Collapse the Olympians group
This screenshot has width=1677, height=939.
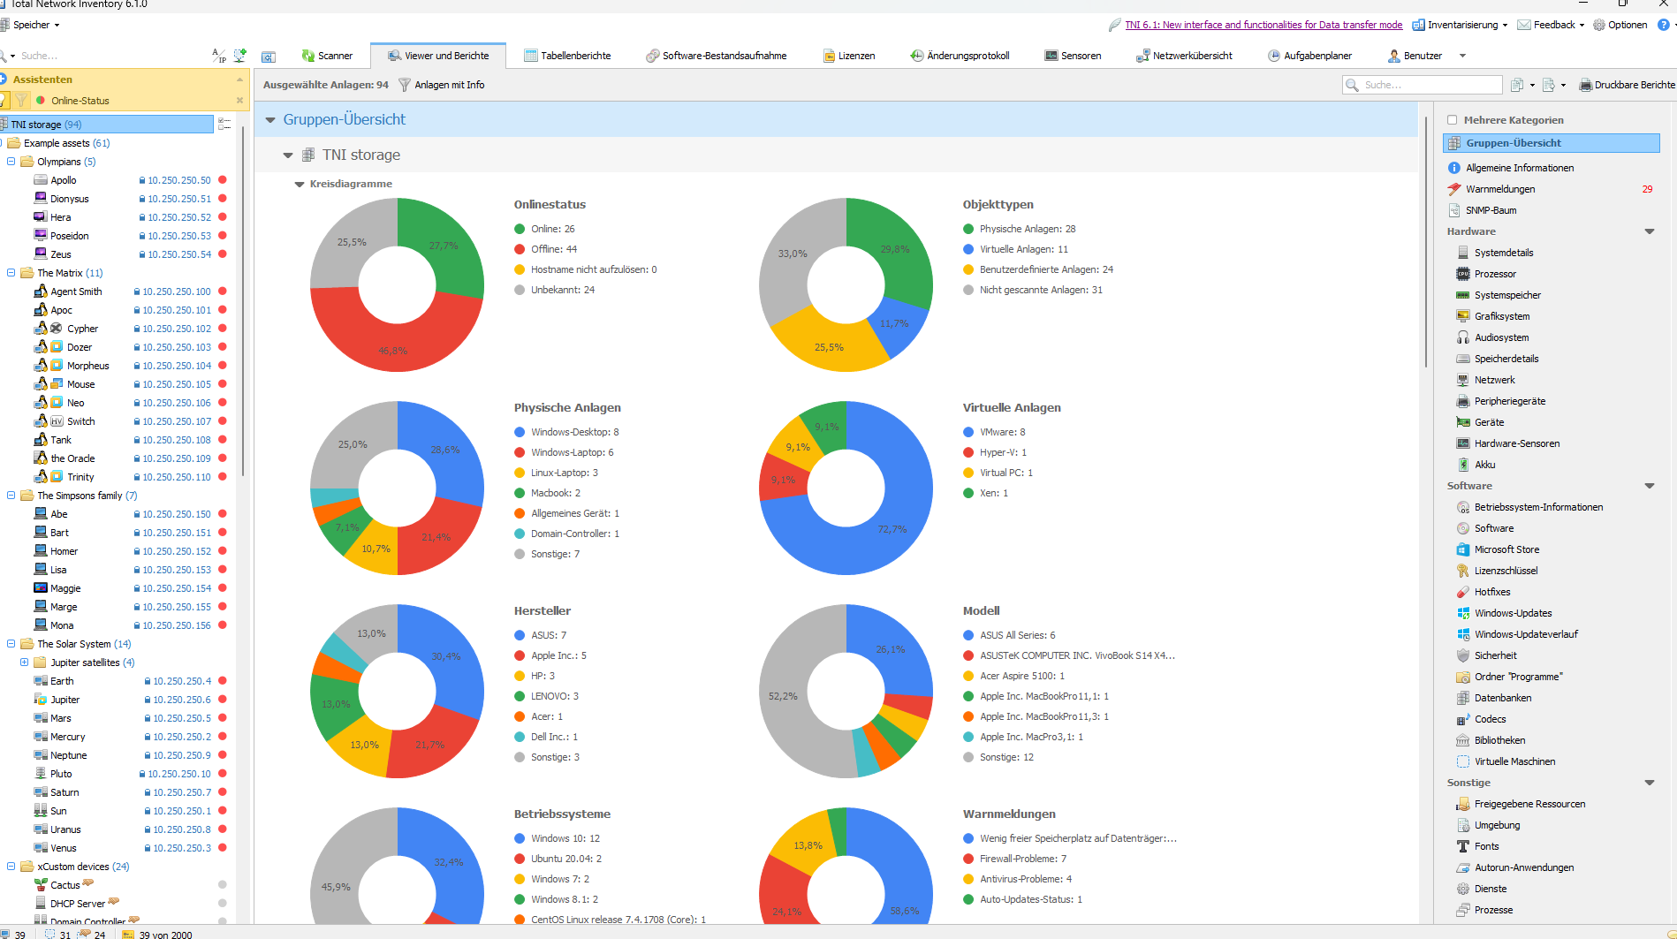click(x=11, y=162)
